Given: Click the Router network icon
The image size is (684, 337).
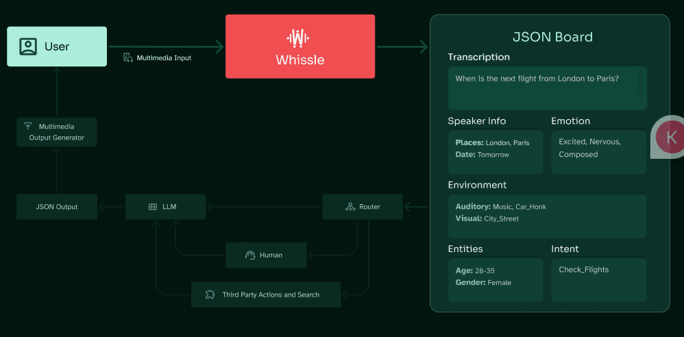Looking at the screenshot, I should pyautogui.click(x=350, y=206).
